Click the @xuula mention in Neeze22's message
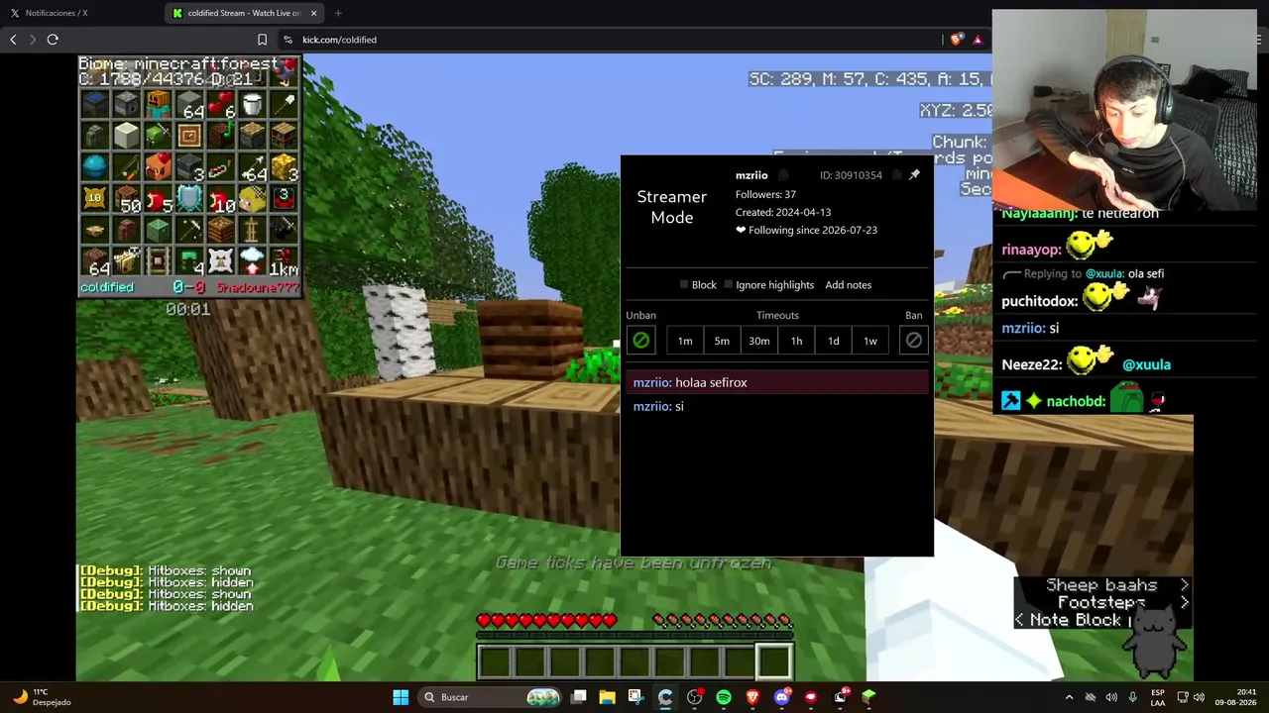The height and width of the screenshot is (713, 1269). pyautogui.click(x=1146, y=364)
